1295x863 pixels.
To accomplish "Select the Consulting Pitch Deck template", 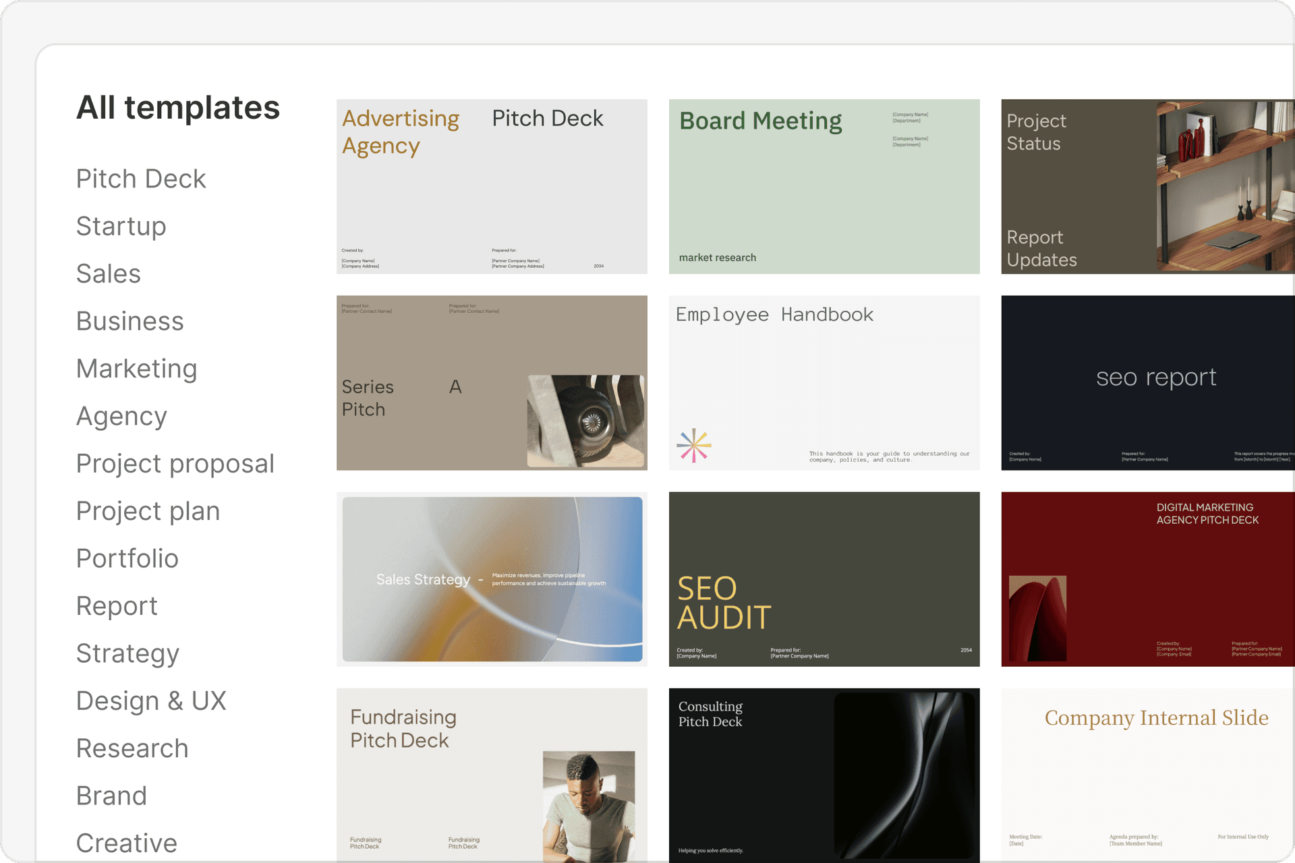I will point(824,775).
